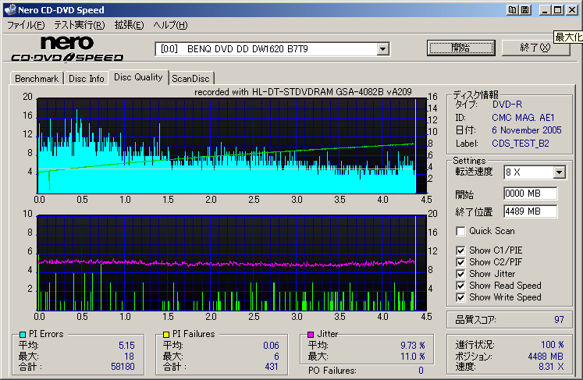Viewport: 583px width, 380px height.
Task: Click the 終了 exit button
Action: click(x=535, y=48)
